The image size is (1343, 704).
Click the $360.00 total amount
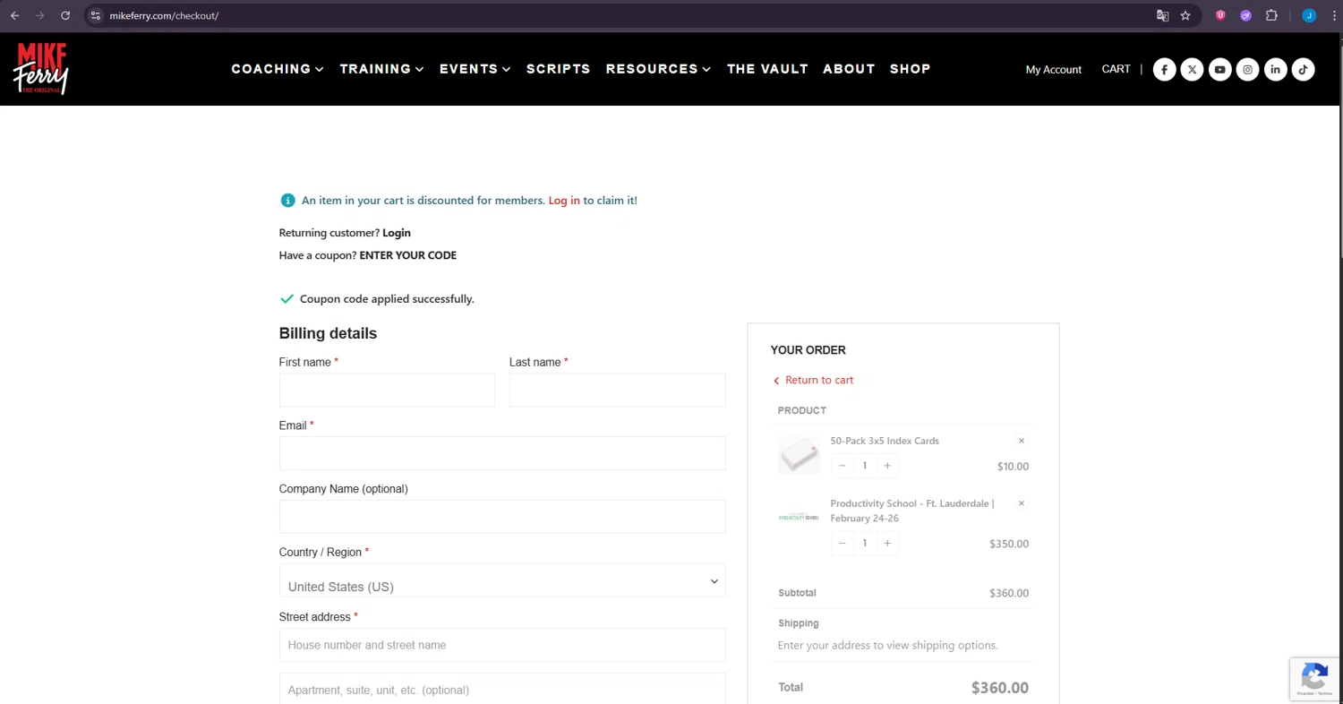pos(1000,688)
